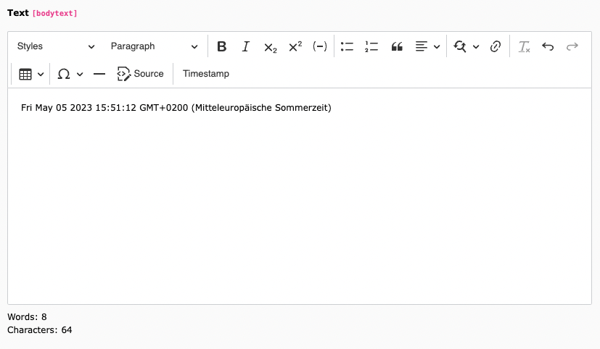Expand the text alignment dropdown arrow

437,46
